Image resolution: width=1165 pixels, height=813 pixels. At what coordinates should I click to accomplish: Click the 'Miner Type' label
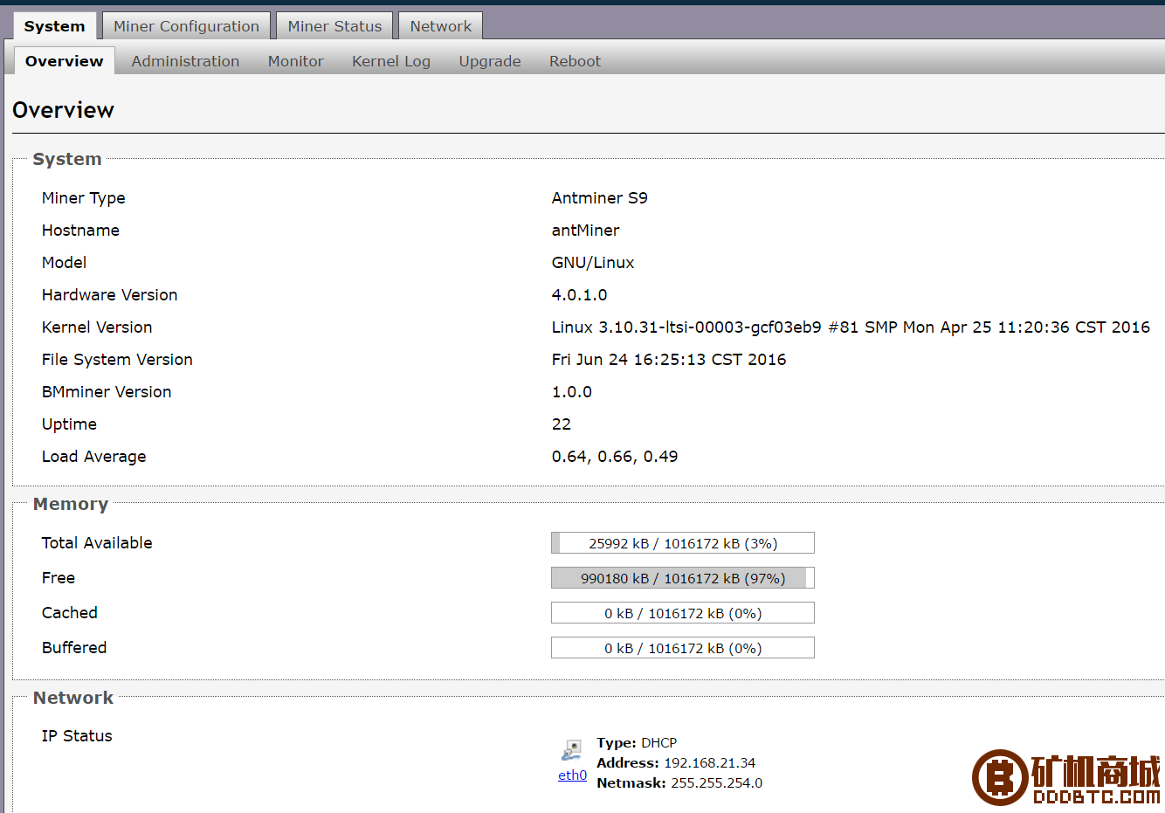coord(84,198)
